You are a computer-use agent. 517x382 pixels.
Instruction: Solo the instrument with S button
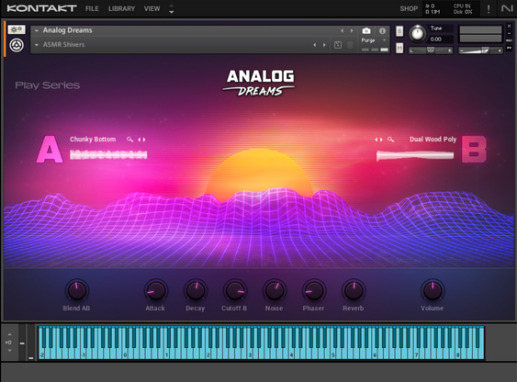(399, 31)
